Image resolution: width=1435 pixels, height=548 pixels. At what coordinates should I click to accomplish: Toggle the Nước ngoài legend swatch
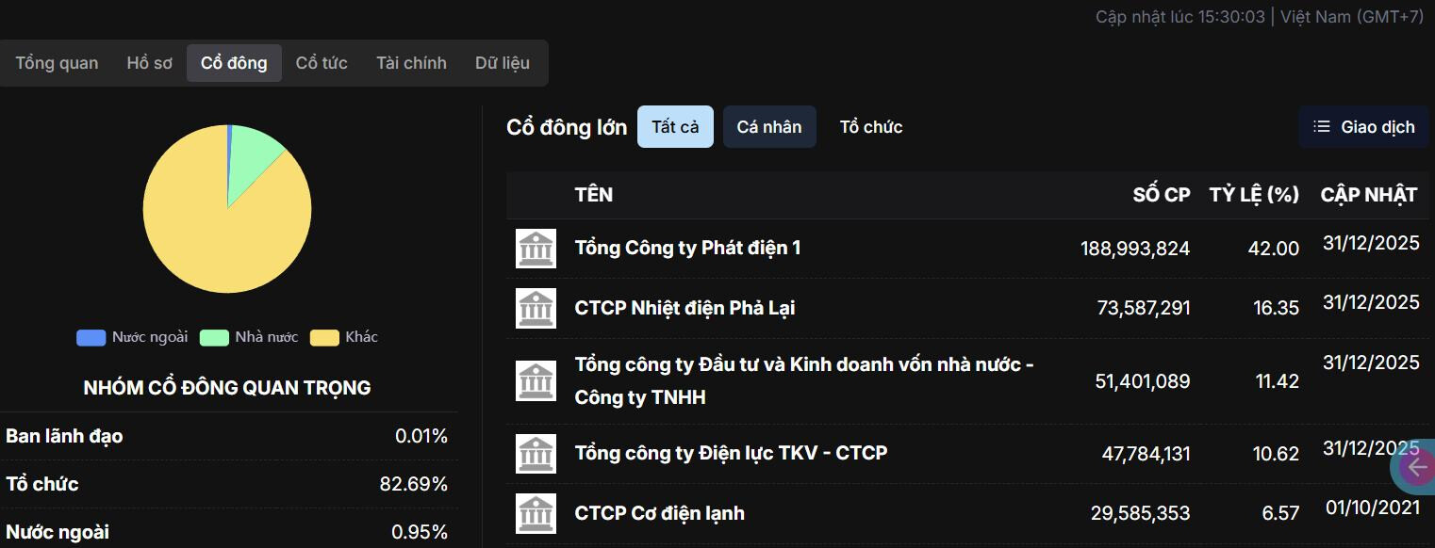coord(91,337)
